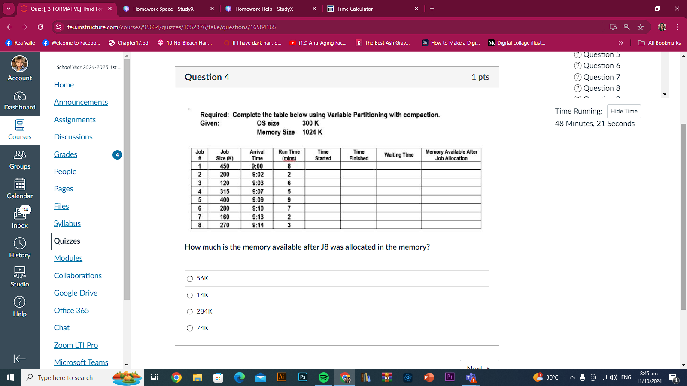Image resolution: width=687 pixels, height=386 pixels.
Task: Open Premiere Pro from the taskbar
Action: coord(450,377)
